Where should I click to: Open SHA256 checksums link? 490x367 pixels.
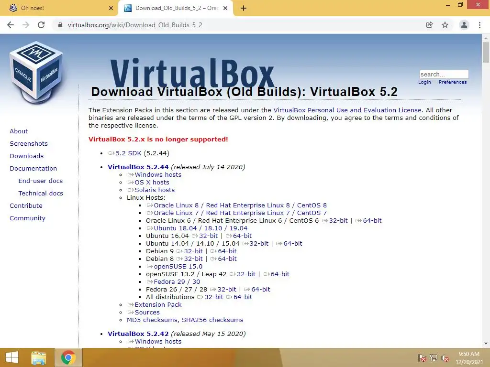click(212, 320)
